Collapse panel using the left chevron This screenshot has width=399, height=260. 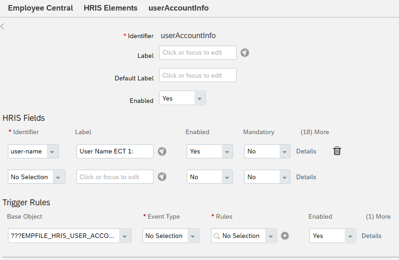tap(3, 26)
